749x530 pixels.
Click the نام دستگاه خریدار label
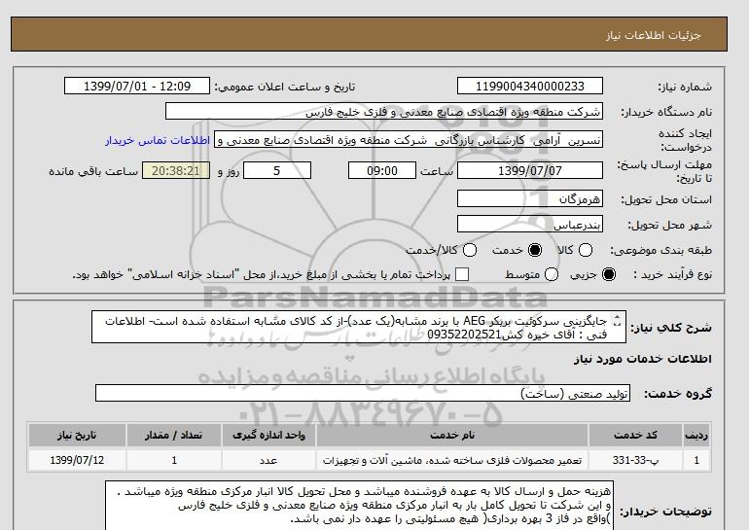pos(666,112)
